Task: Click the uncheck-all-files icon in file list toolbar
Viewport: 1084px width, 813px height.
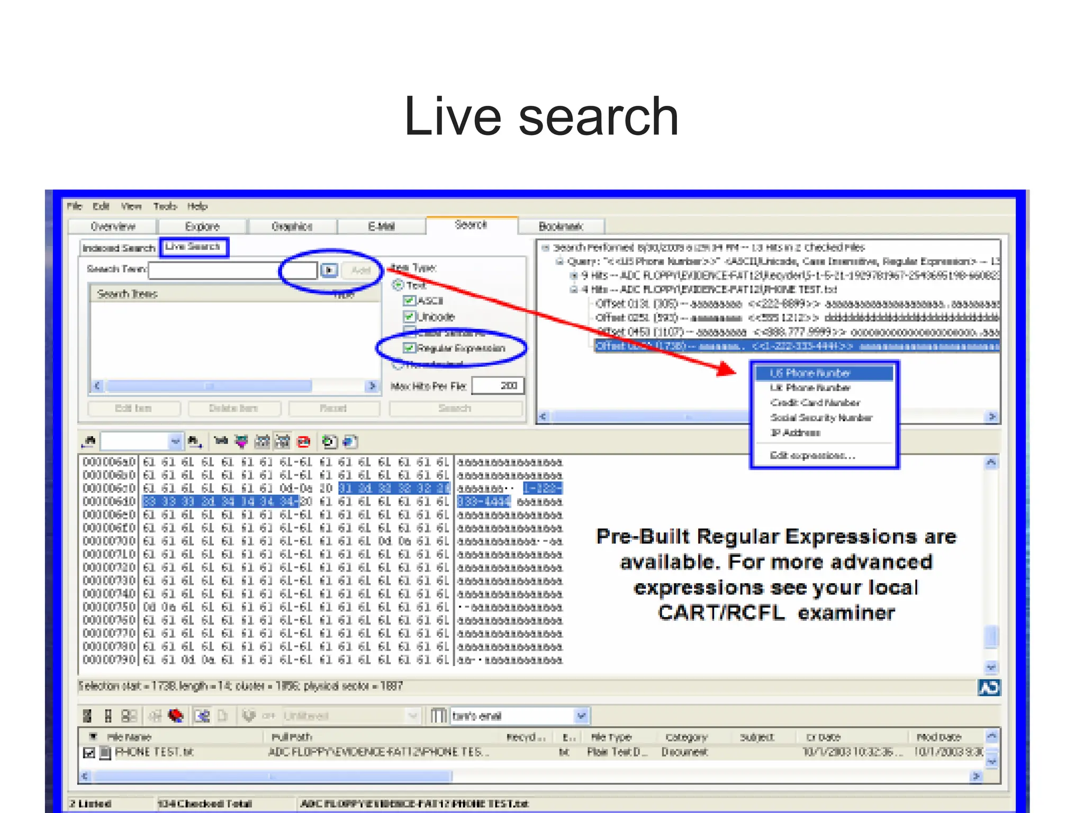Action: point(108,716)
